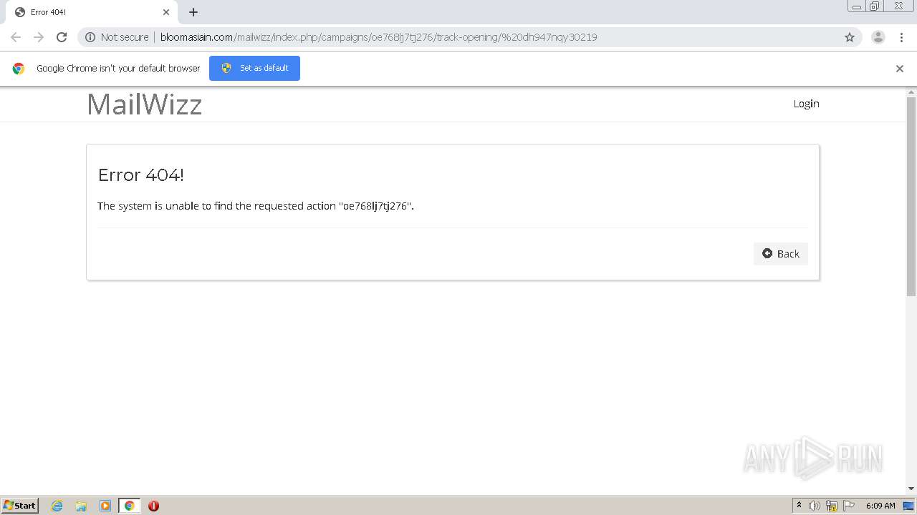Open the Action Center flag icon
This screenshot has width=917, height=515.
click(849, 506)
